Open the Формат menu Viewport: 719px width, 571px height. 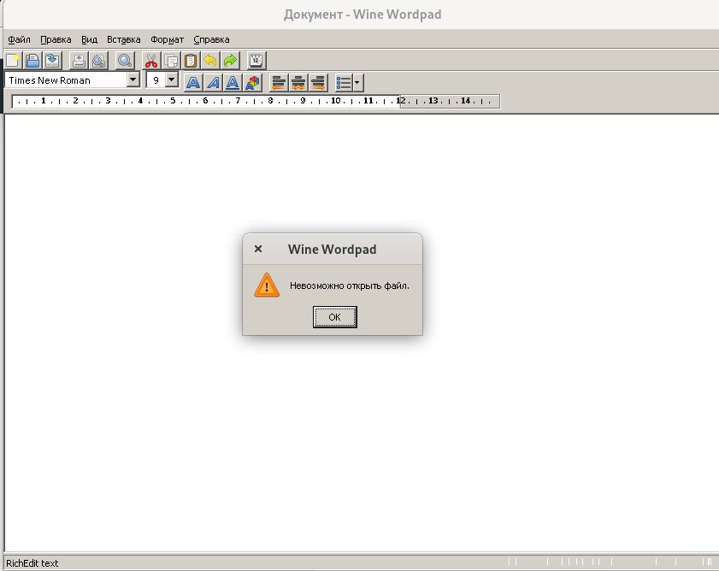coord(167,39)
